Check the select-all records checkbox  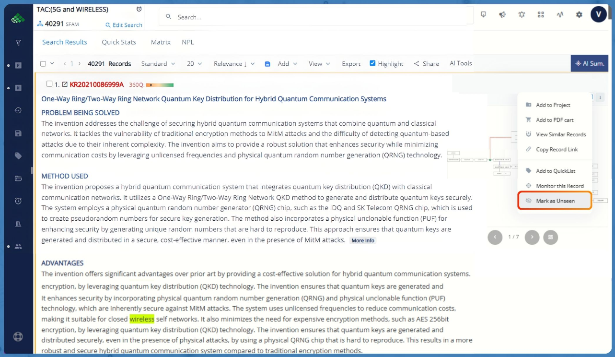[43, 64]
